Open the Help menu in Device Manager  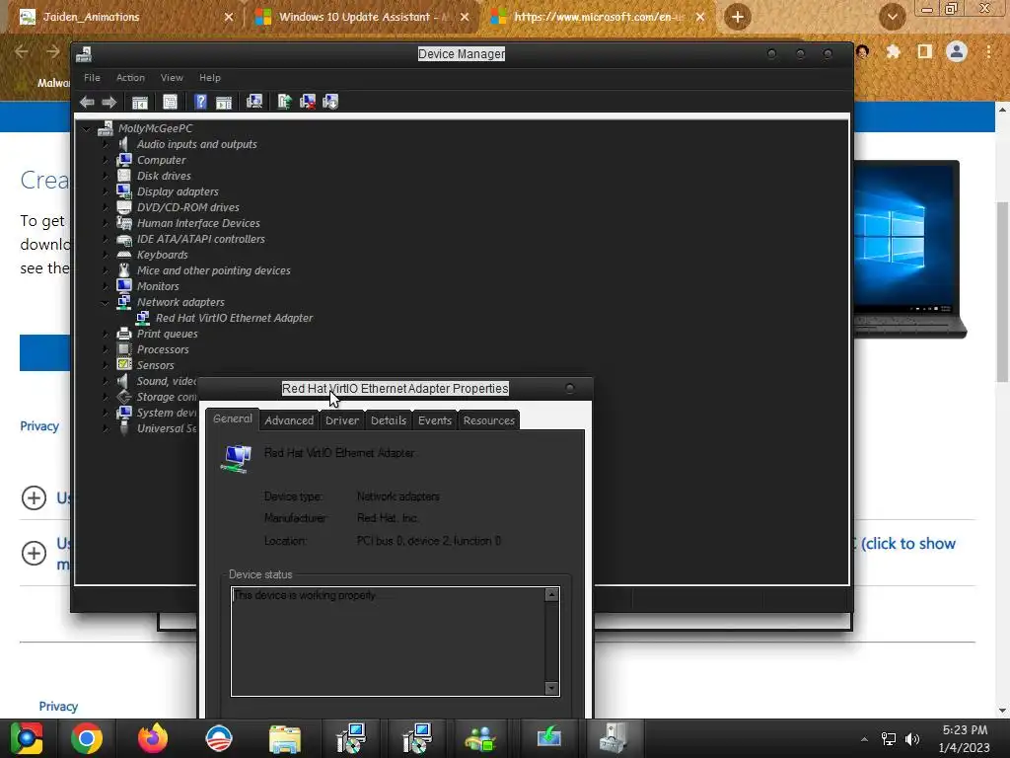(210, 77)
